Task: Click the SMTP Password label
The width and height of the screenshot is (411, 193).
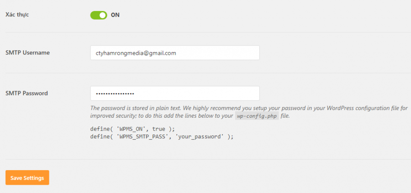Action: (x=26, y=93)
